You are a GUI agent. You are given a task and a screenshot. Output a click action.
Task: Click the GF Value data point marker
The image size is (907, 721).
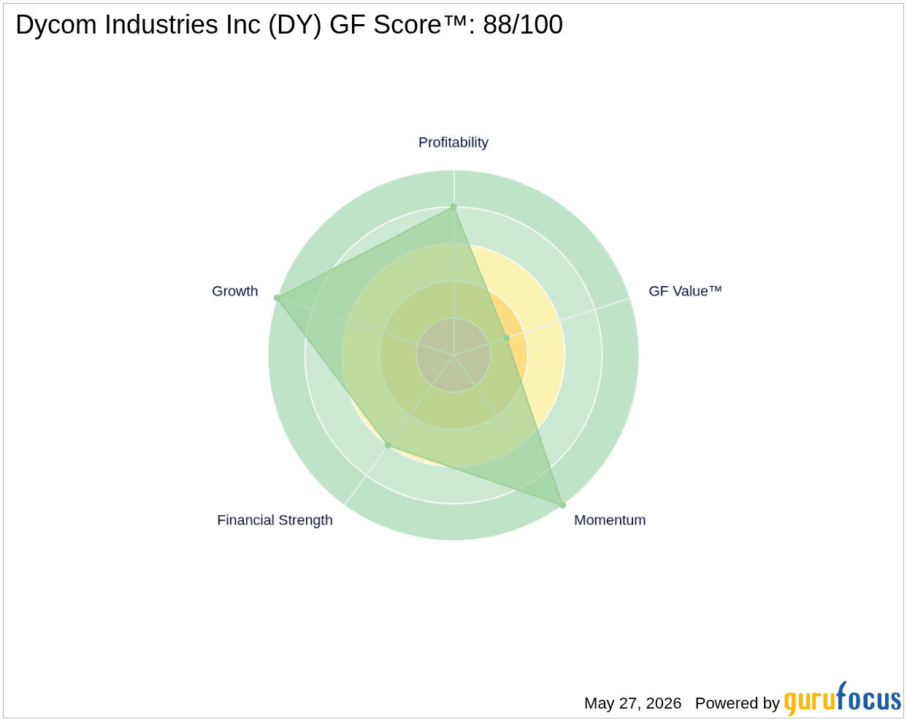coord(506,338)
